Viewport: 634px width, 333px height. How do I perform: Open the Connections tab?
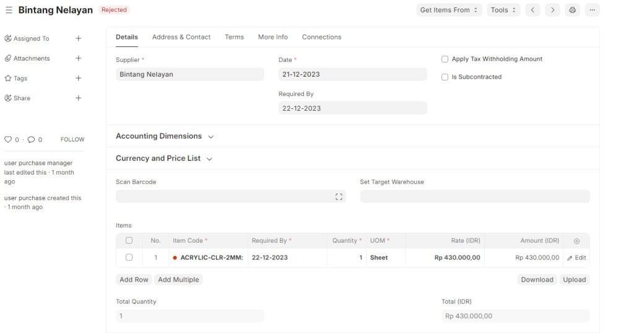321,37
